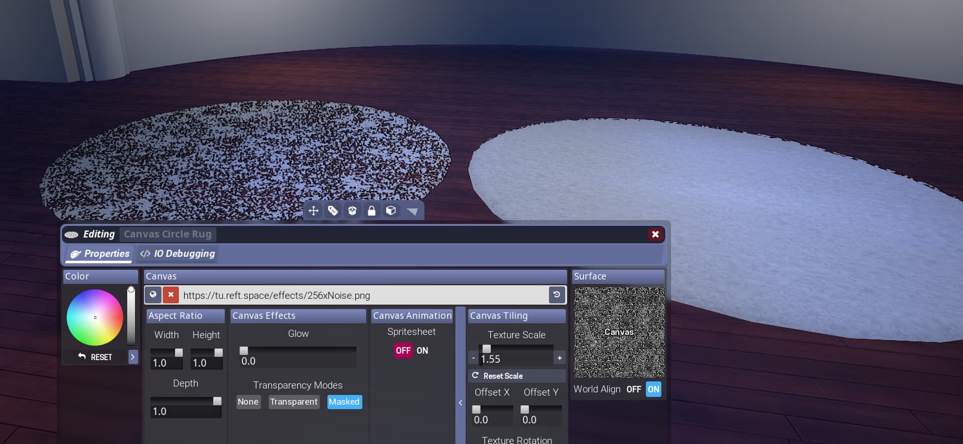Screen dimensions: 963x444
Task: Click the Aspect Ratio header
Action: tap(185, 316)
